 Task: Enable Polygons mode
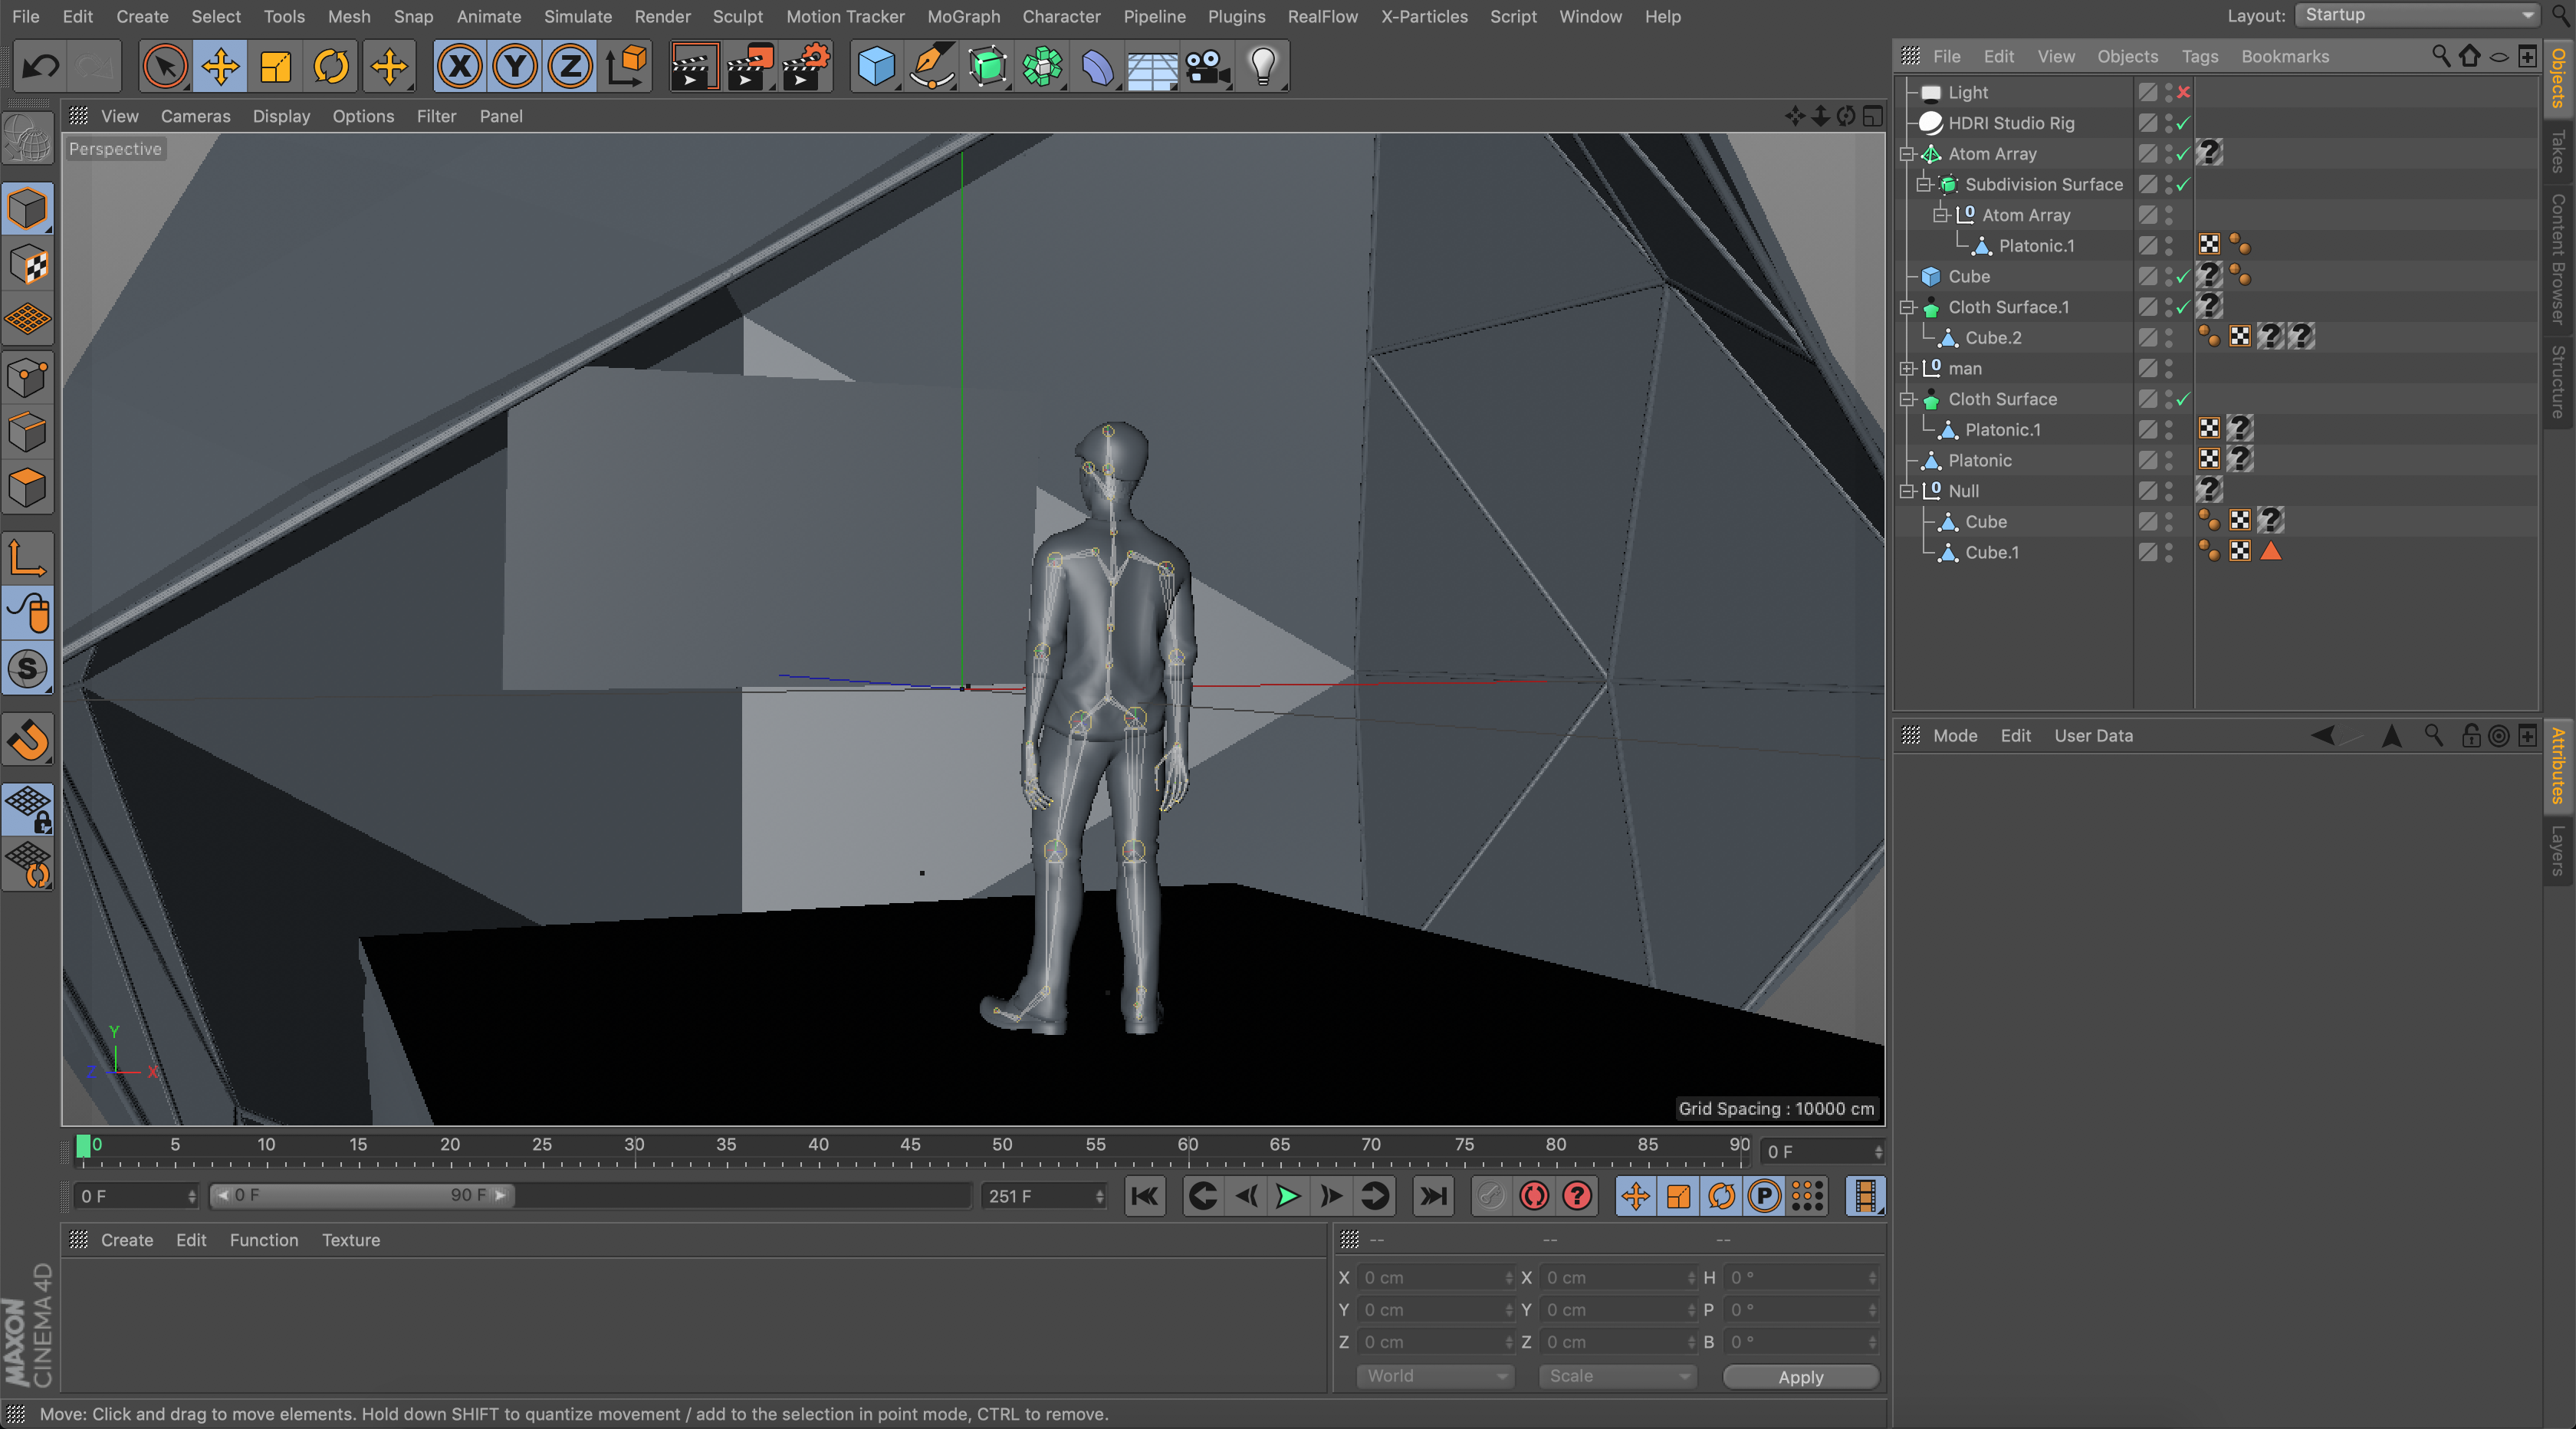click(28, 489)
